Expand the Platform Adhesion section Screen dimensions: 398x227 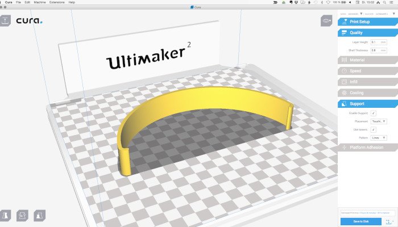[368, 148]
